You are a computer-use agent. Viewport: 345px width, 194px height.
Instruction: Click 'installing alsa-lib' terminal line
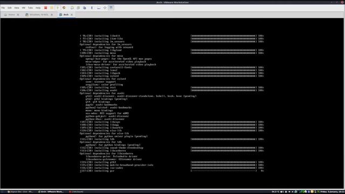(101, 130)
